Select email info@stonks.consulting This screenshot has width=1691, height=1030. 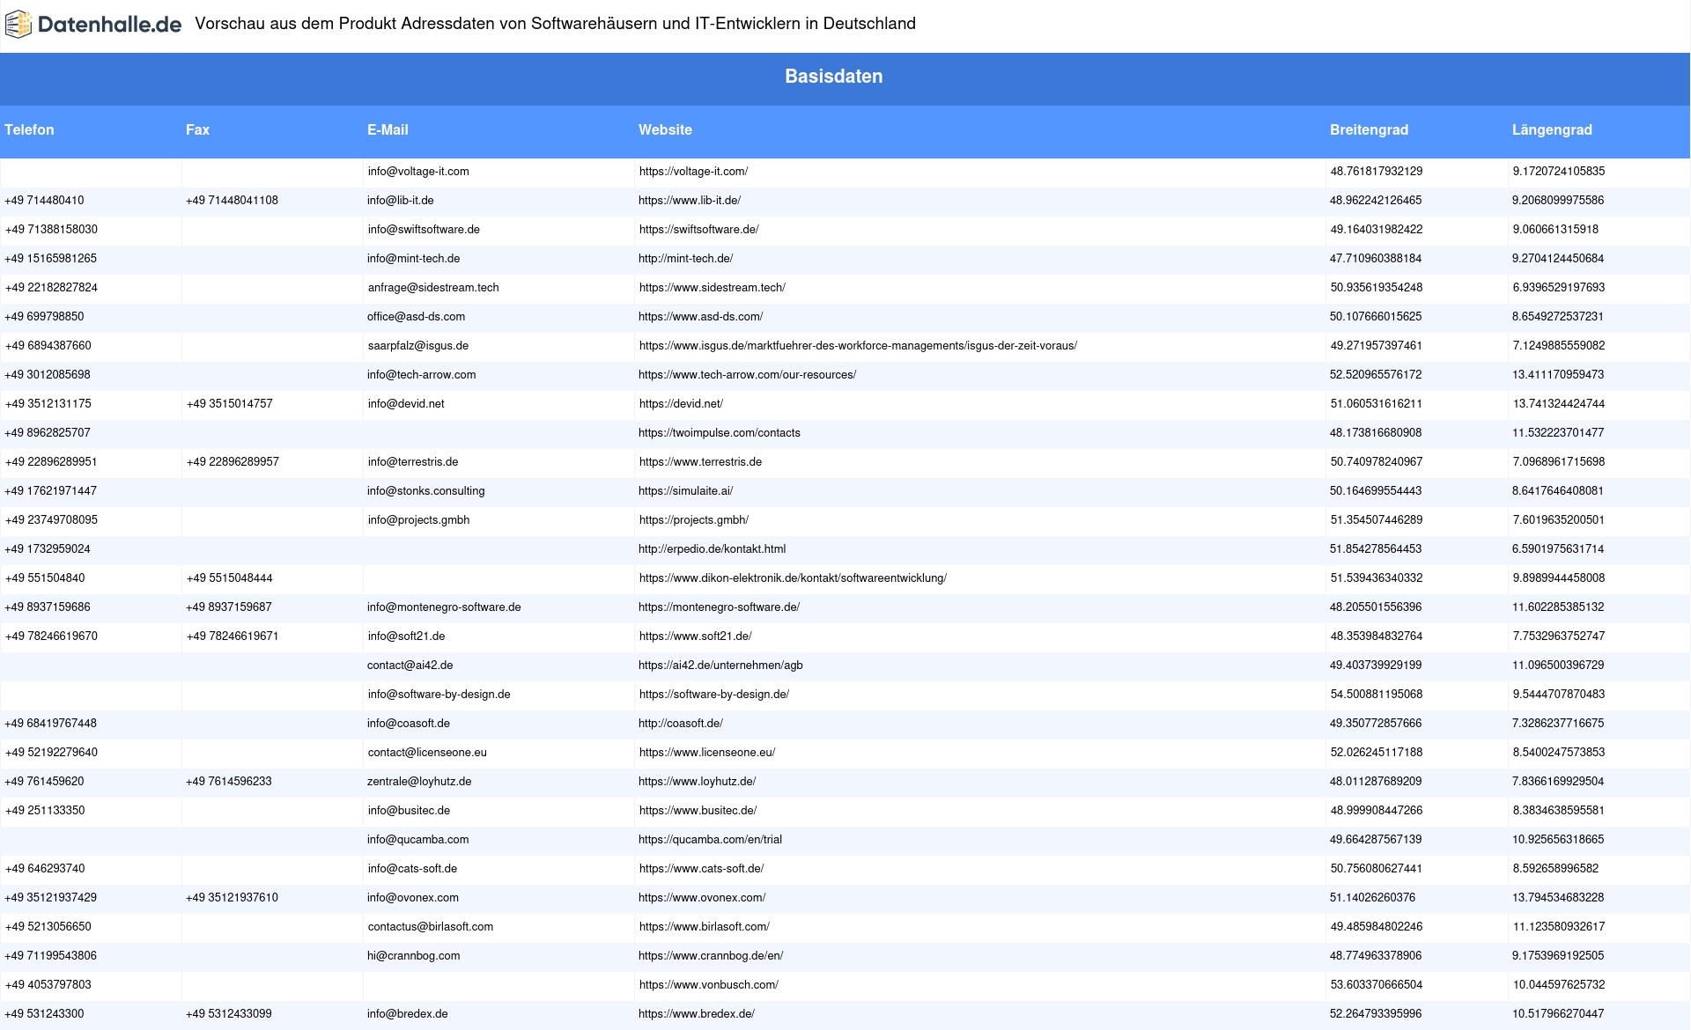pos(426,491)
